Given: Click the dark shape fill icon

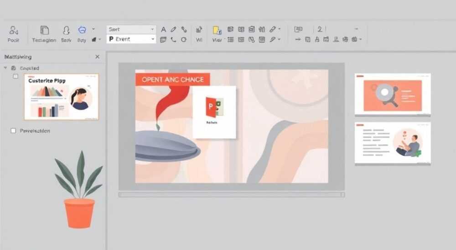Looking at the screenshot, I should (94, 40).
